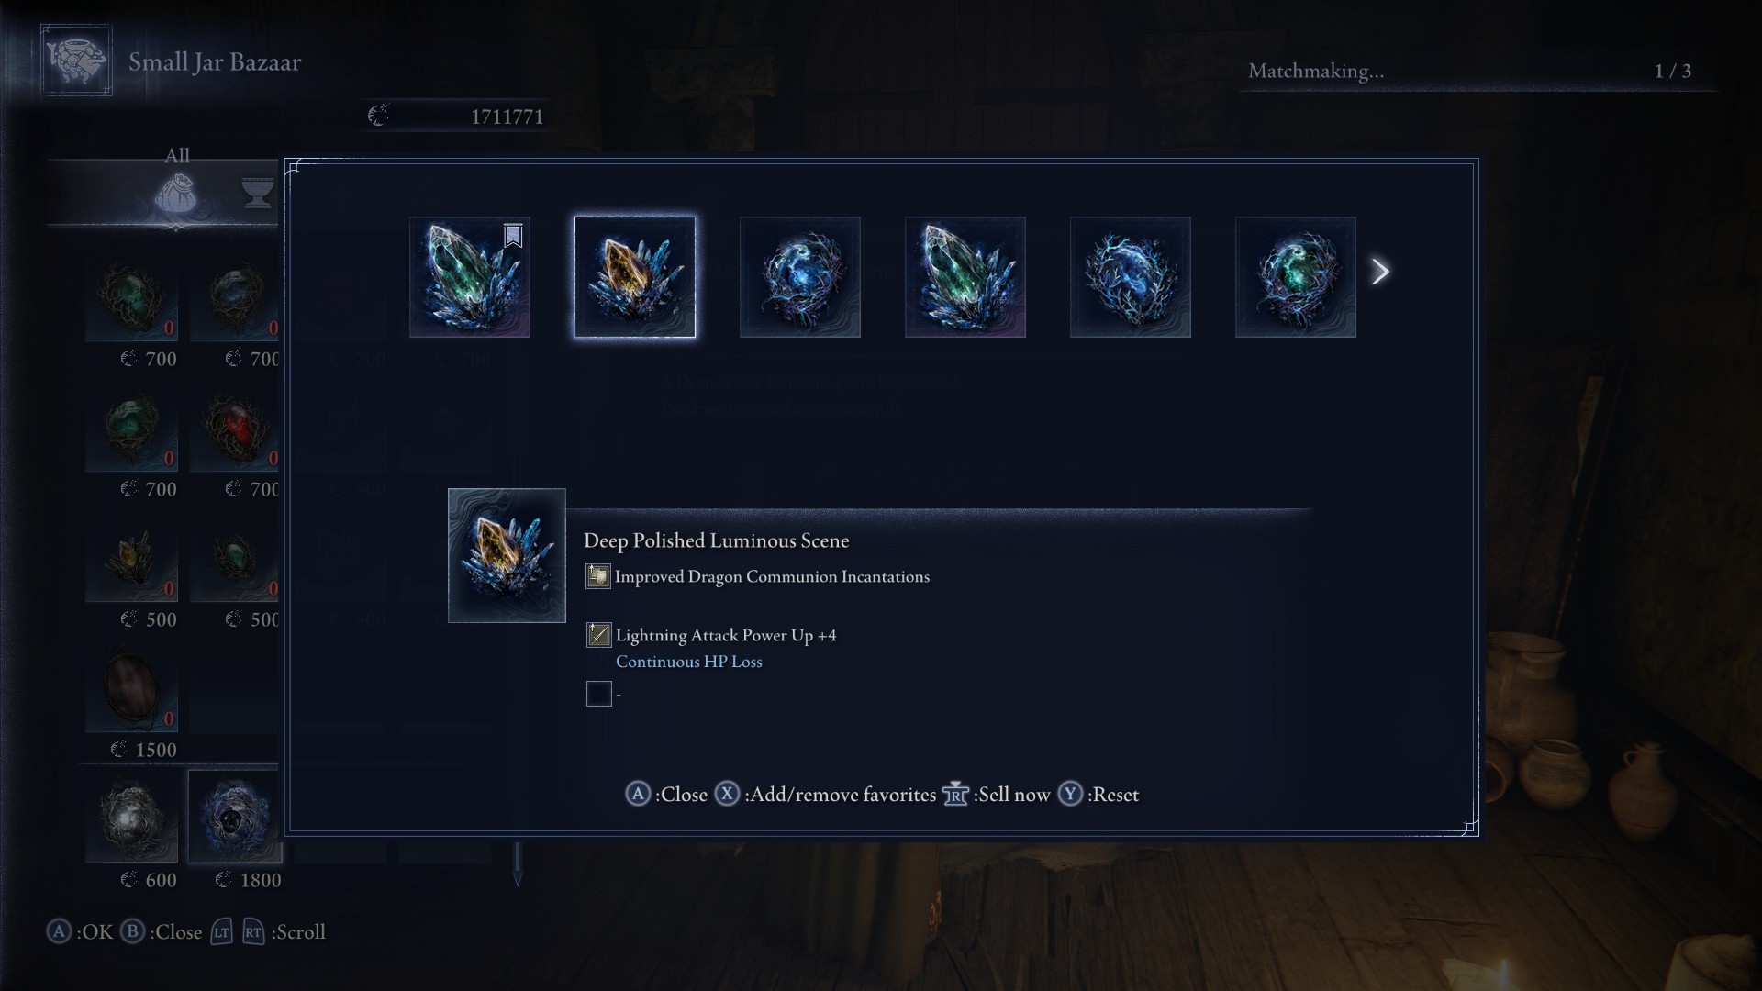
Task: Click the empty third effect slot box
Action: coord(598,694)
